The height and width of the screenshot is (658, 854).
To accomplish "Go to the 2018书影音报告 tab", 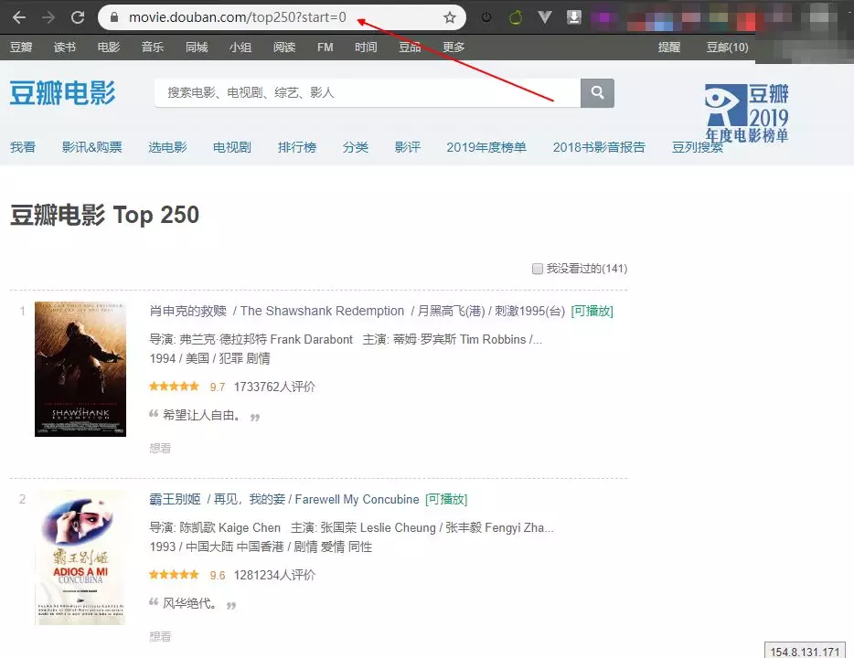I will tap(599, 147).
